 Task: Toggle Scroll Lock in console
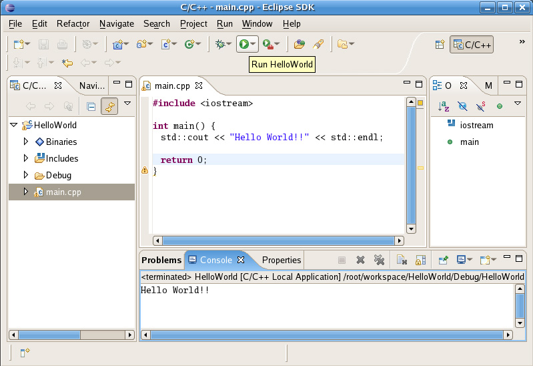click(421, 260)
